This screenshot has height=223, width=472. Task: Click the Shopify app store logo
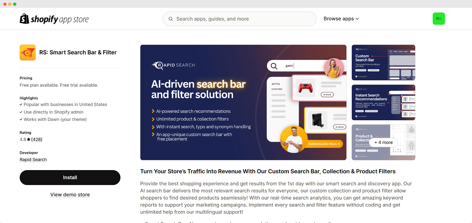[54, 19]
